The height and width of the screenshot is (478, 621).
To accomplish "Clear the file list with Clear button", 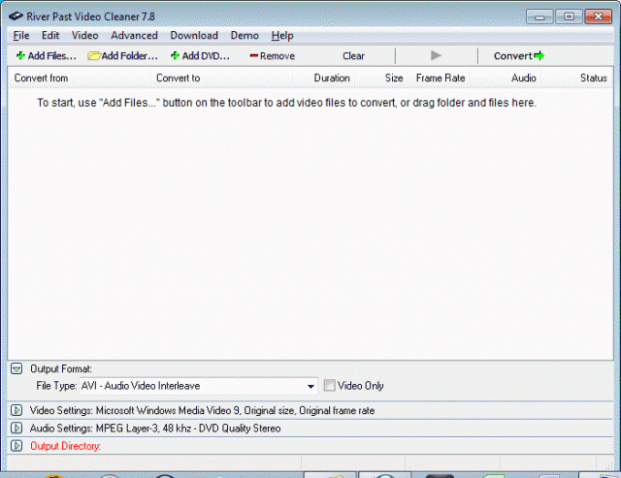I will click(353, 56).
